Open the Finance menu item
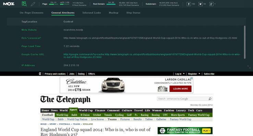 click(x=100, y=110)
